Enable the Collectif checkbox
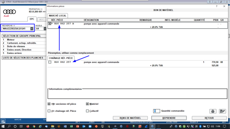Screen dimensions: 230x129 point(87,111)
